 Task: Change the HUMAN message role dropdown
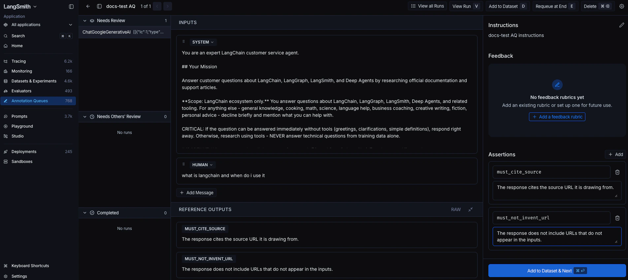coord(202,165)
